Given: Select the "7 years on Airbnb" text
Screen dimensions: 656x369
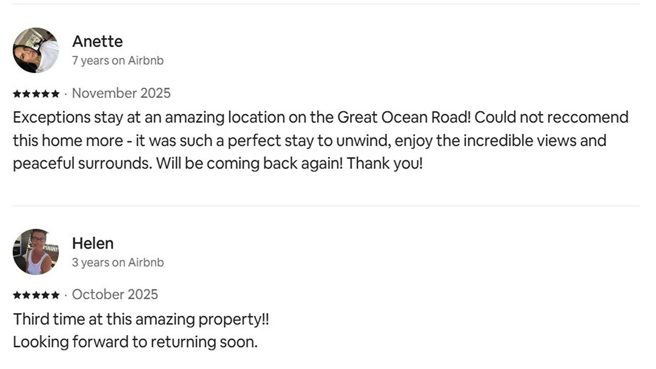Looking at the screenshot, I should coord(118,60).
